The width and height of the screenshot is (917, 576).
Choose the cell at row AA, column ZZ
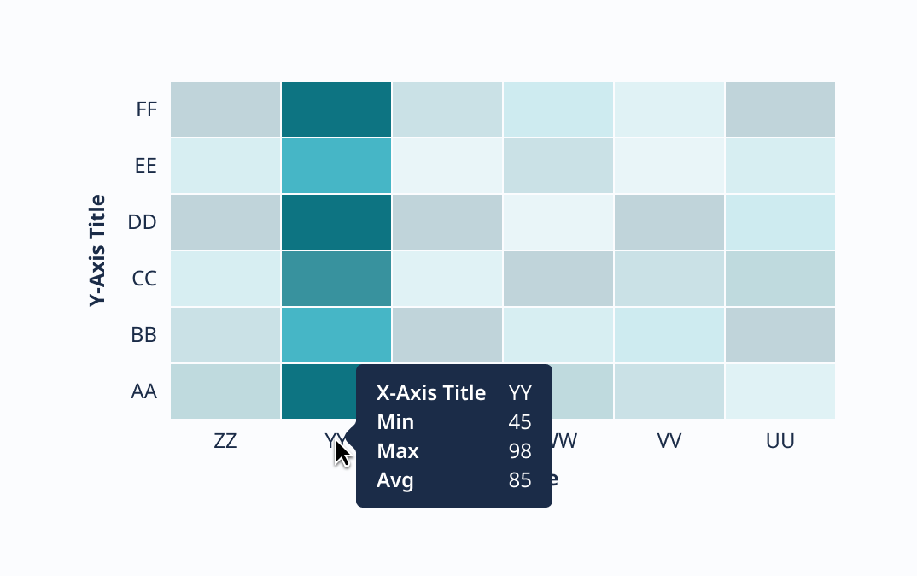pos(225,391)
